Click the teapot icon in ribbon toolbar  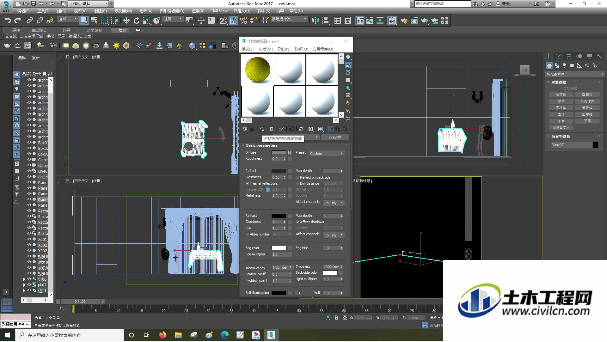pos(7,46)
